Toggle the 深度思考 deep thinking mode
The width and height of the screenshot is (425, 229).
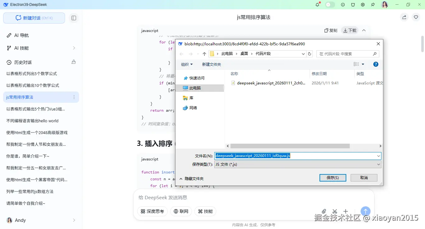point(152,211)
